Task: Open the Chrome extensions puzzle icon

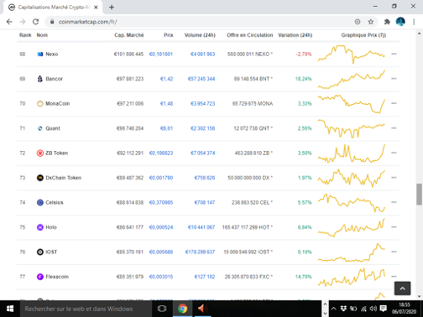Action: pos(387,22)
